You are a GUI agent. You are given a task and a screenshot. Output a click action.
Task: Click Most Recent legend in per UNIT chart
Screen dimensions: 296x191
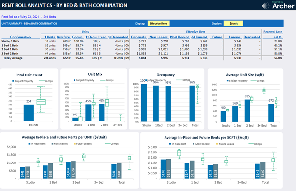pyautogui.click(x=61, y=143)
